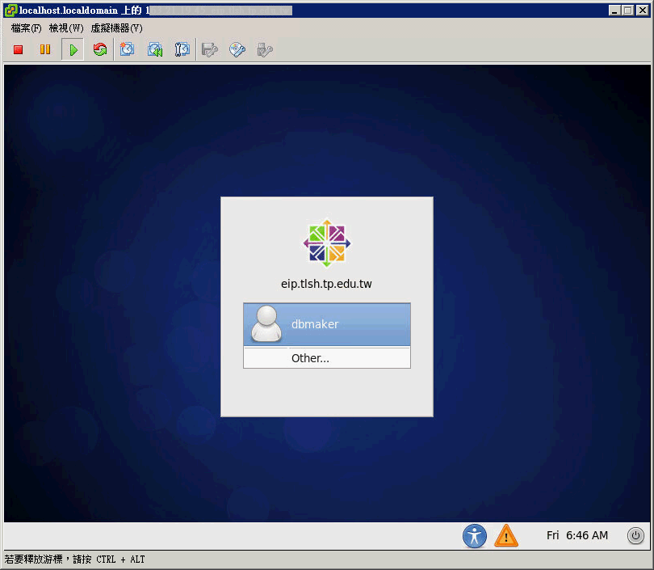
Task: Click the dbmaker user avatar image
Action: (266, 323)
